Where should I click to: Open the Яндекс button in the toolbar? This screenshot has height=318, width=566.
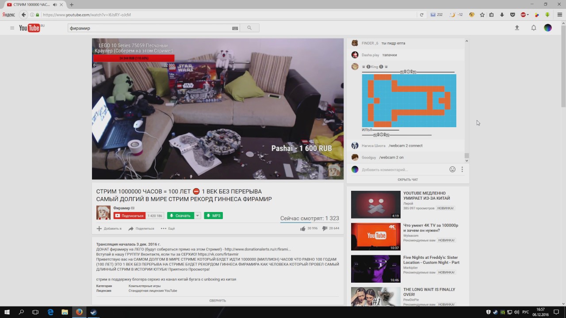tap(9, 15)
